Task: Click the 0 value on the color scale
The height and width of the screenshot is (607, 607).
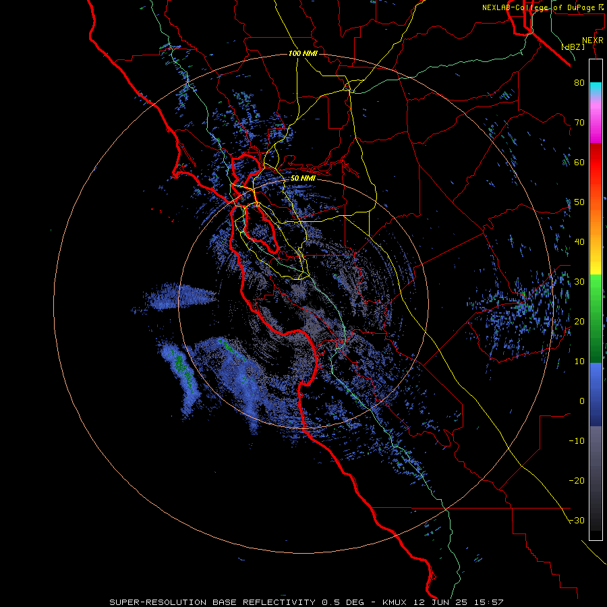Action: click(582, 401)
